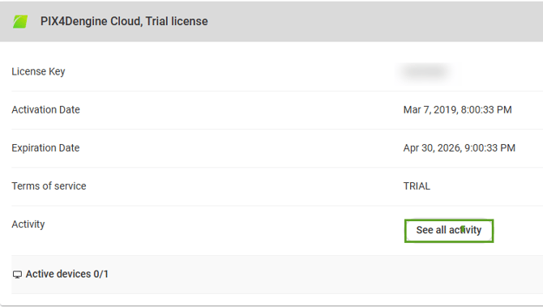
Task: Open the See all activity button
Action: (x=449, y=231)
